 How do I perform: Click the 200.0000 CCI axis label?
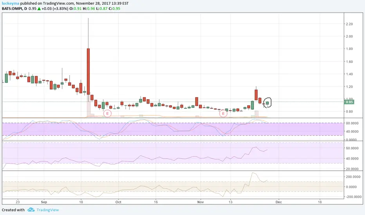353,177
